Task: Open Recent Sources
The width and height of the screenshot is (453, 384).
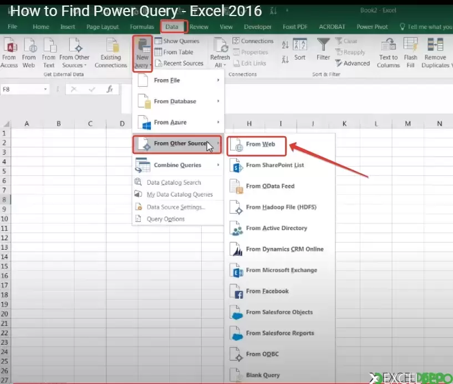Action: point(179,63)
